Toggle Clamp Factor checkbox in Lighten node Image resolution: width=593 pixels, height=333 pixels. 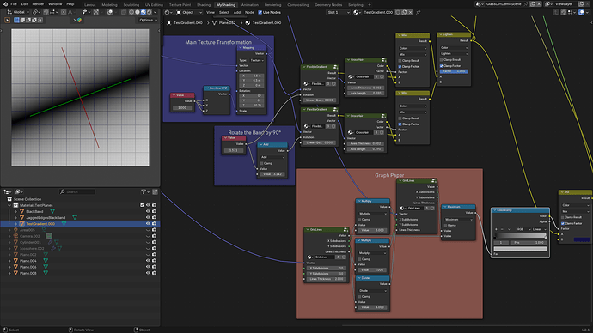[x=442, y=66]
